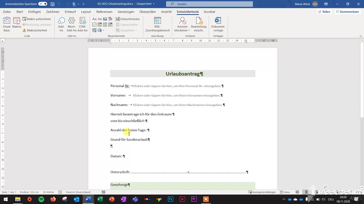Insert a combo box content control
The height and width of the screenshot is (204, 364).
[100, 25]
